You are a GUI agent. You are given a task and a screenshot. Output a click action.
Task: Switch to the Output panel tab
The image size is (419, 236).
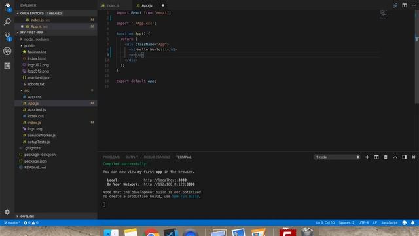point(132,157)
